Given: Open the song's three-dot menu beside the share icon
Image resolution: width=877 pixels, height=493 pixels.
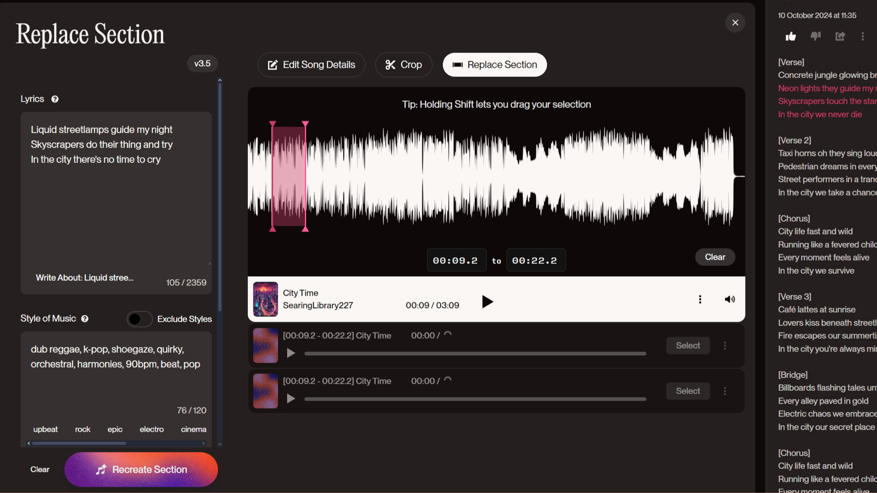Looking at the screenshot, I should 863,36.
